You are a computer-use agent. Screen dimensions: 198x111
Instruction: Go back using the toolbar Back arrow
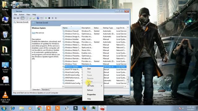tap(15, 18)
